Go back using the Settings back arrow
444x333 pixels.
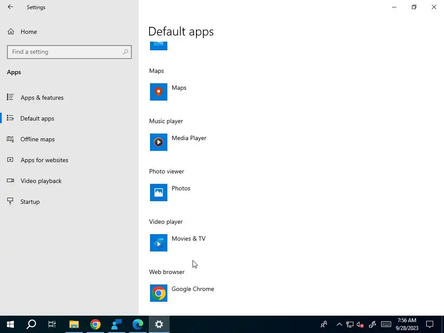tap(10, 7)
